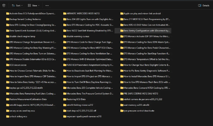The height and width of the screenshot is (126, 213).
Task: Select DTS Monaco Coding for Benz Turn on Sidema folder
Action: pos(33,54)
